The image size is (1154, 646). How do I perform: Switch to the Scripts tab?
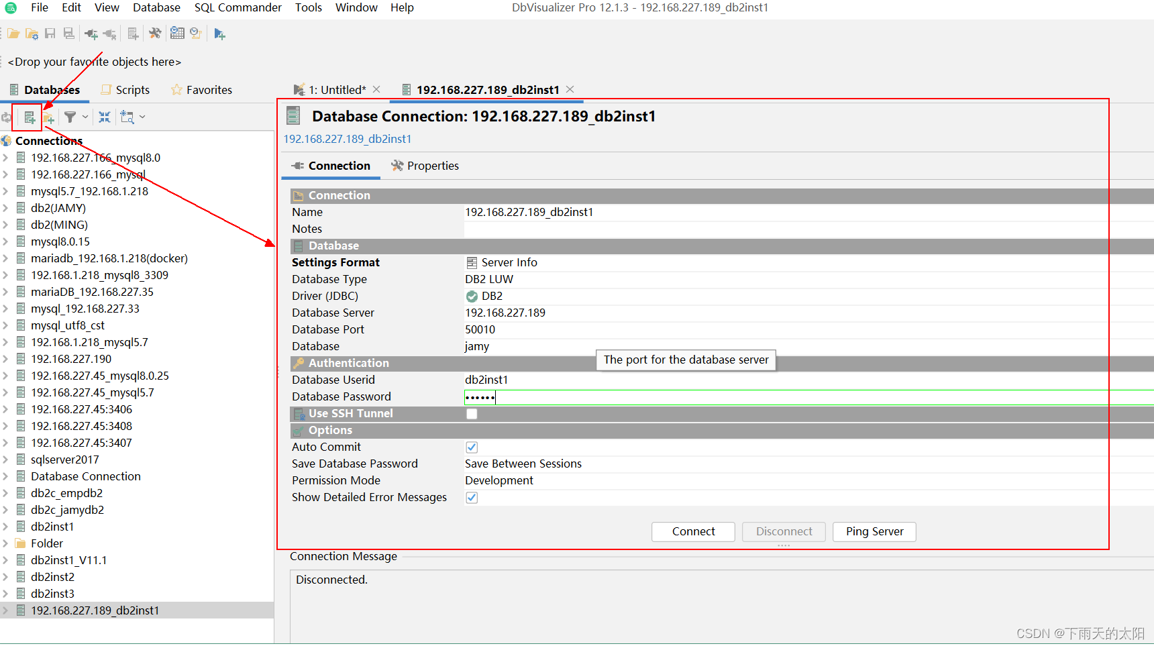[x=125, y=90]
